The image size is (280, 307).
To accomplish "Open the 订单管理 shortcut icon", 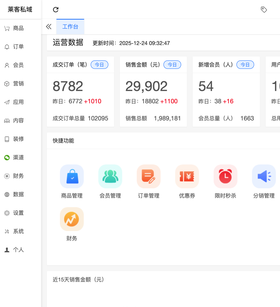I will 149,176.
